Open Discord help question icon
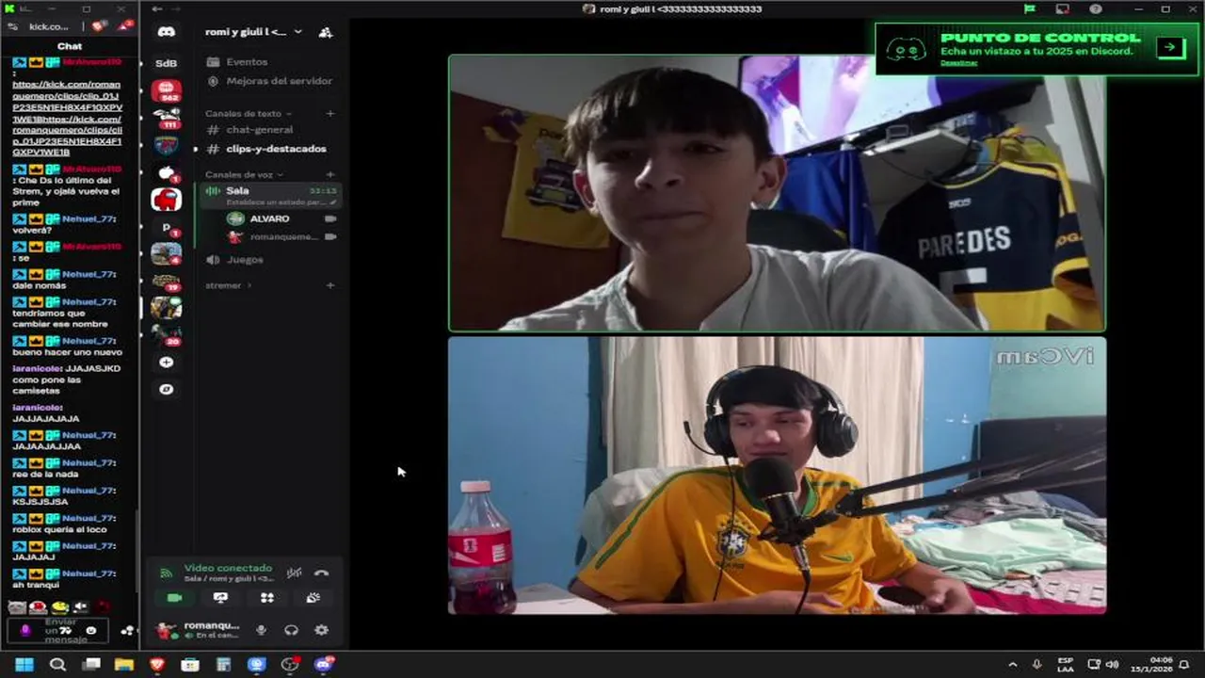The height and width of the screenshot is (678, 1205). pyautogui.click(x=1096, y=8)
